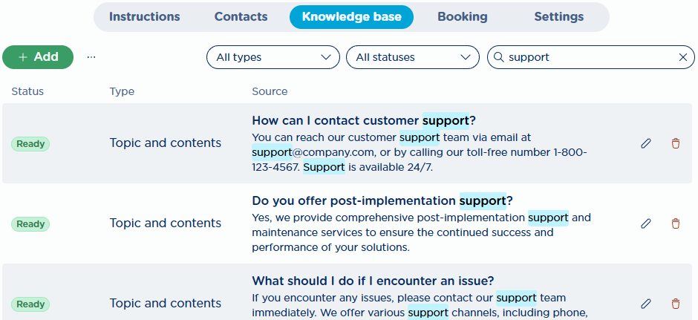Delete the customer support contact entry
Screen dimensions: 698x320
(676, 143)
